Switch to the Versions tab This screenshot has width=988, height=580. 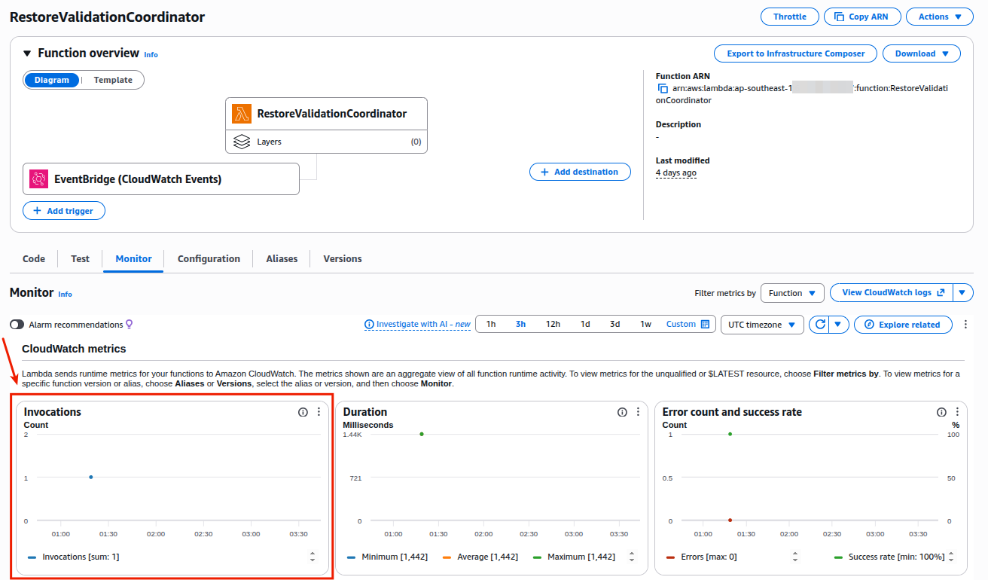(x=343, y=258)
